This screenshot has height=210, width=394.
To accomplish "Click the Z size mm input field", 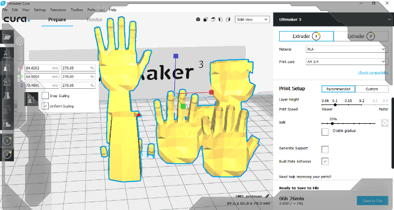I will coord(42,85).
